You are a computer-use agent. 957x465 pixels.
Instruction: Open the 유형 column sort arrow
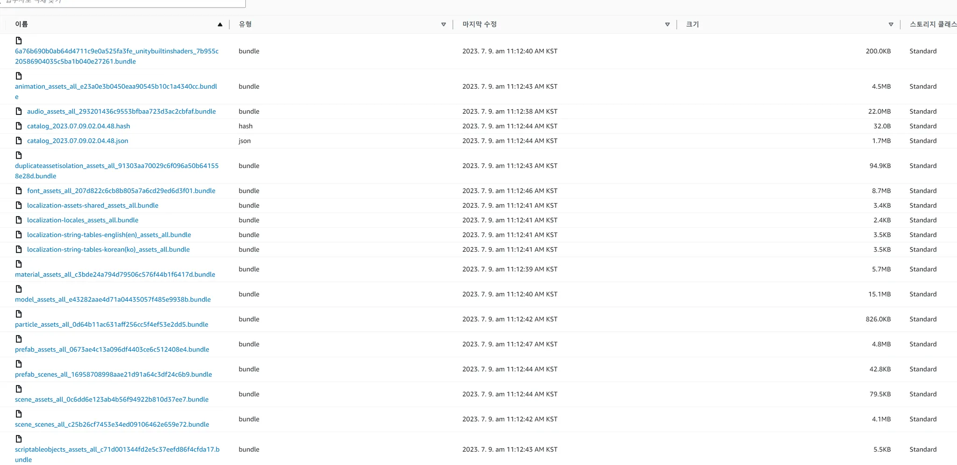click(x=443, y=25)
